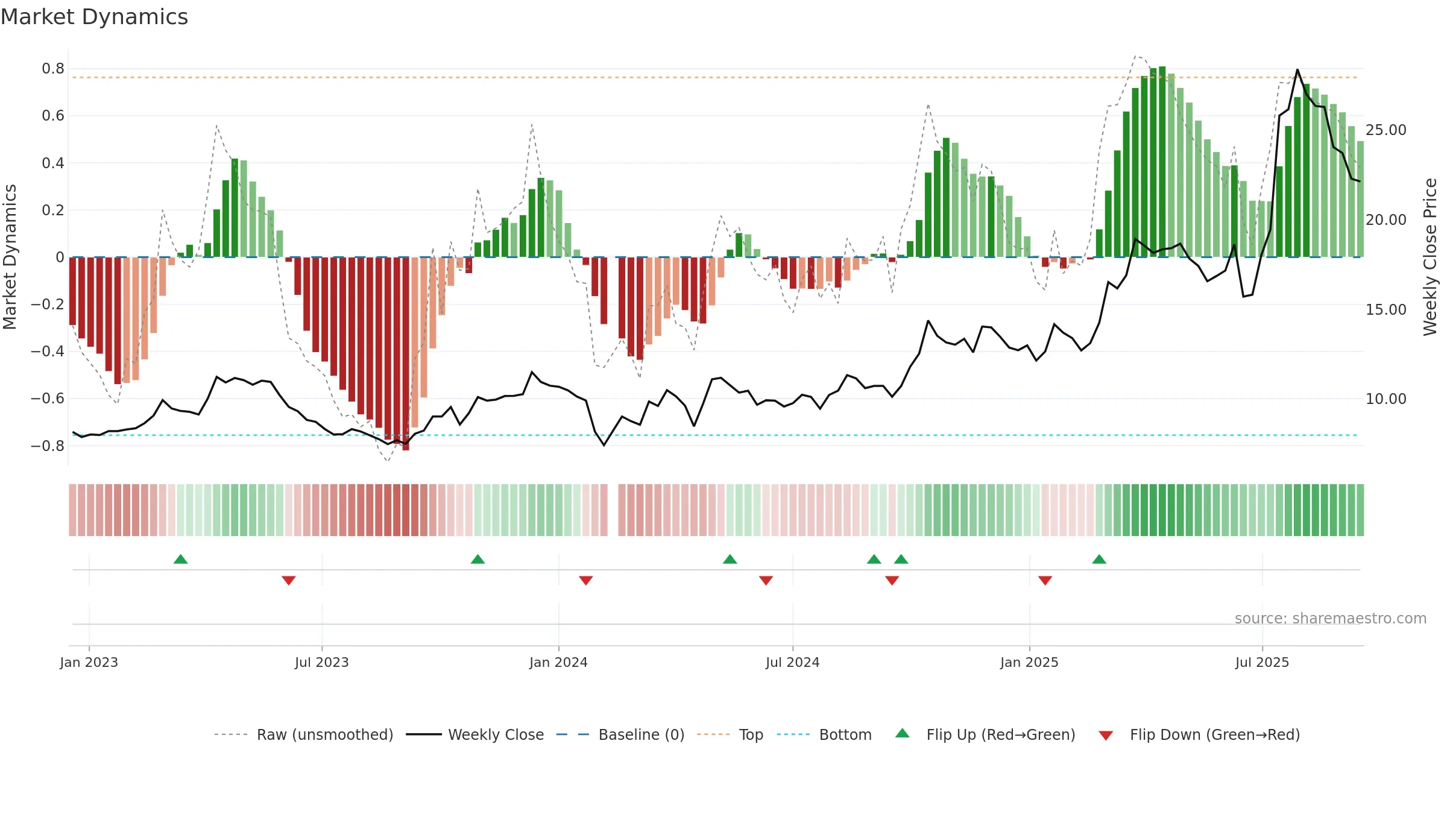Click the red flip-down triangle near January 2024

click(585, 581)
